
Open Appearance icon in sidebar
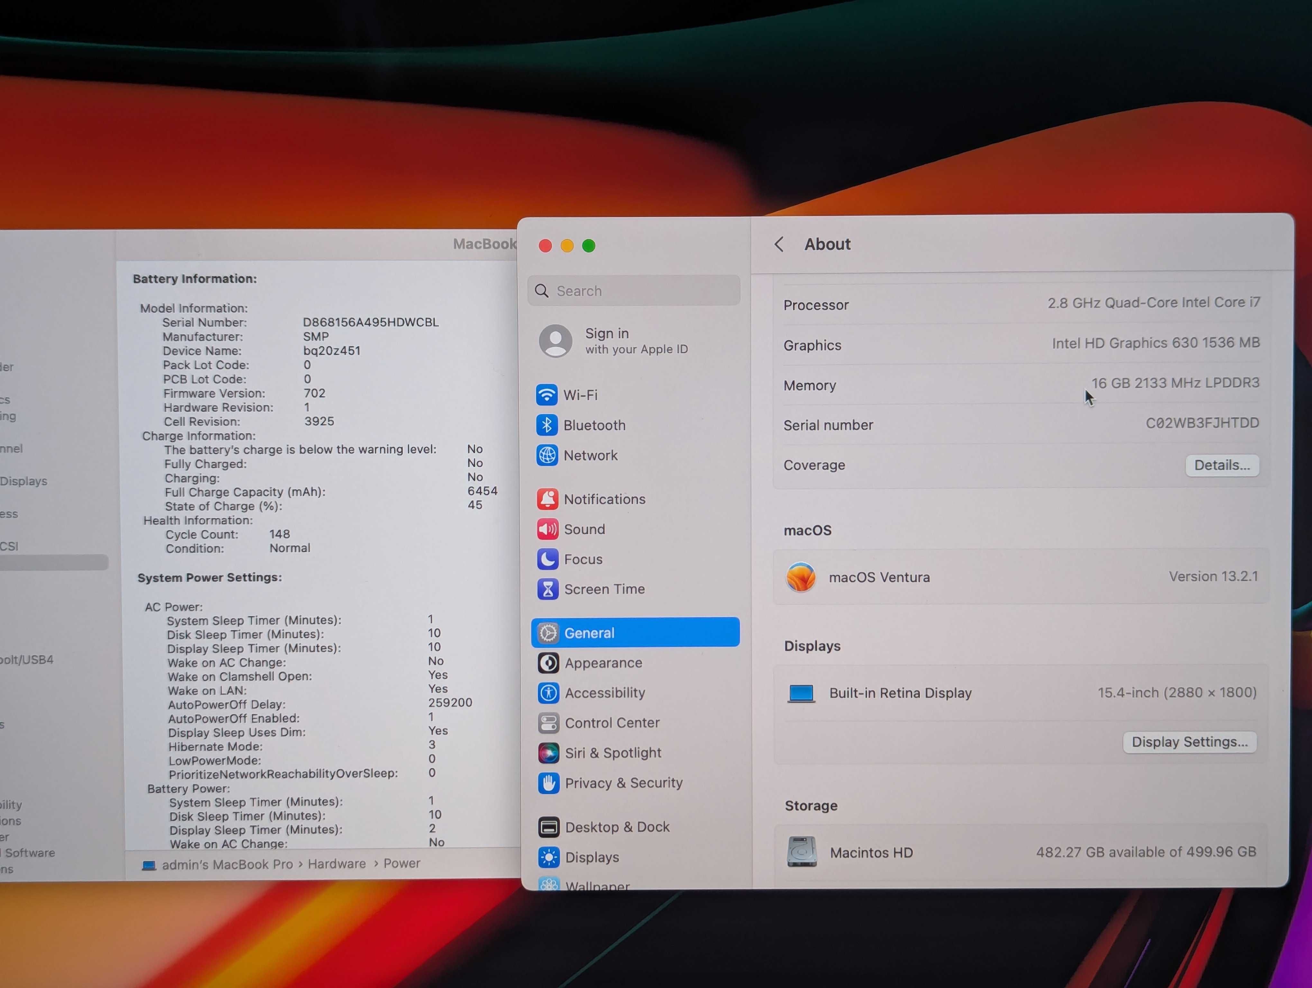pyautogui.click(x=548, y=663)
